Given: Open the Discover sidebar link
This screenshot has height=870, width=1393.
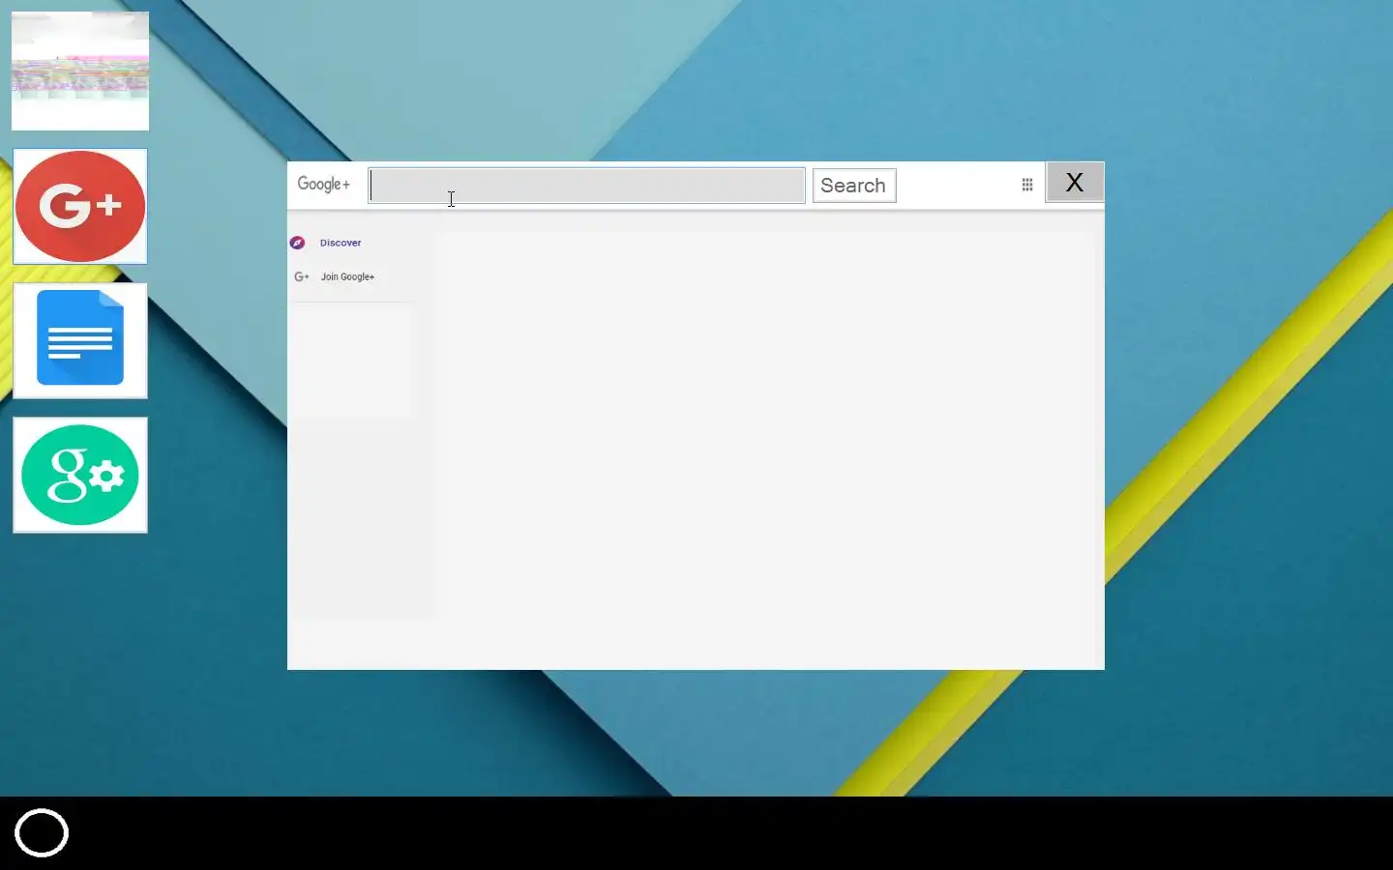Looking at the screenshot, I should (x=341, y=243).
